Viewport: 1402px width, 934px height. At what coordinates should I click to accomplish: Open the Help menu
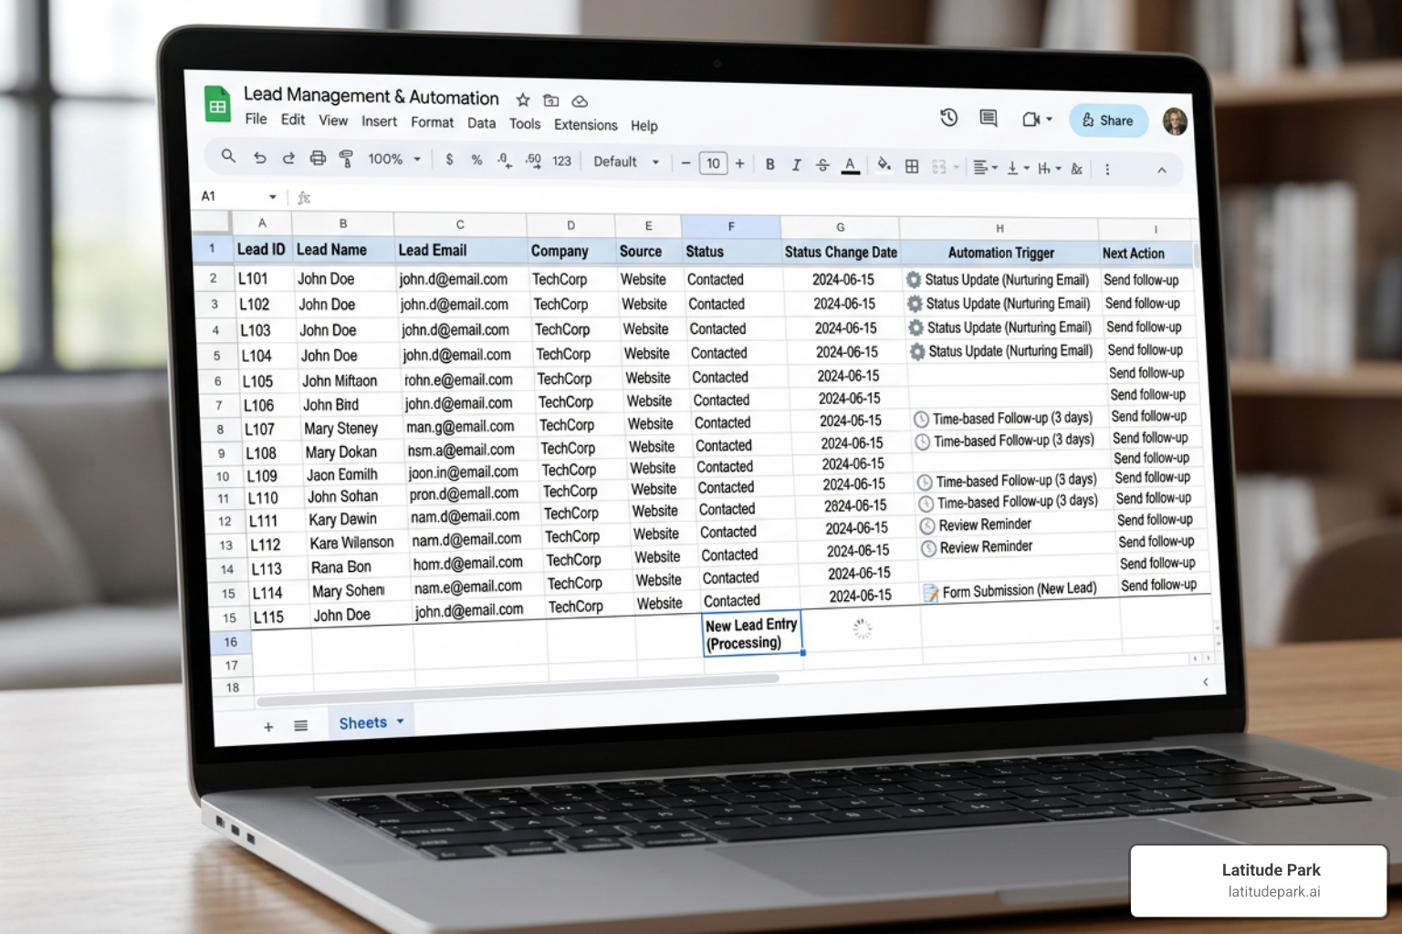[x=643, y=126]
